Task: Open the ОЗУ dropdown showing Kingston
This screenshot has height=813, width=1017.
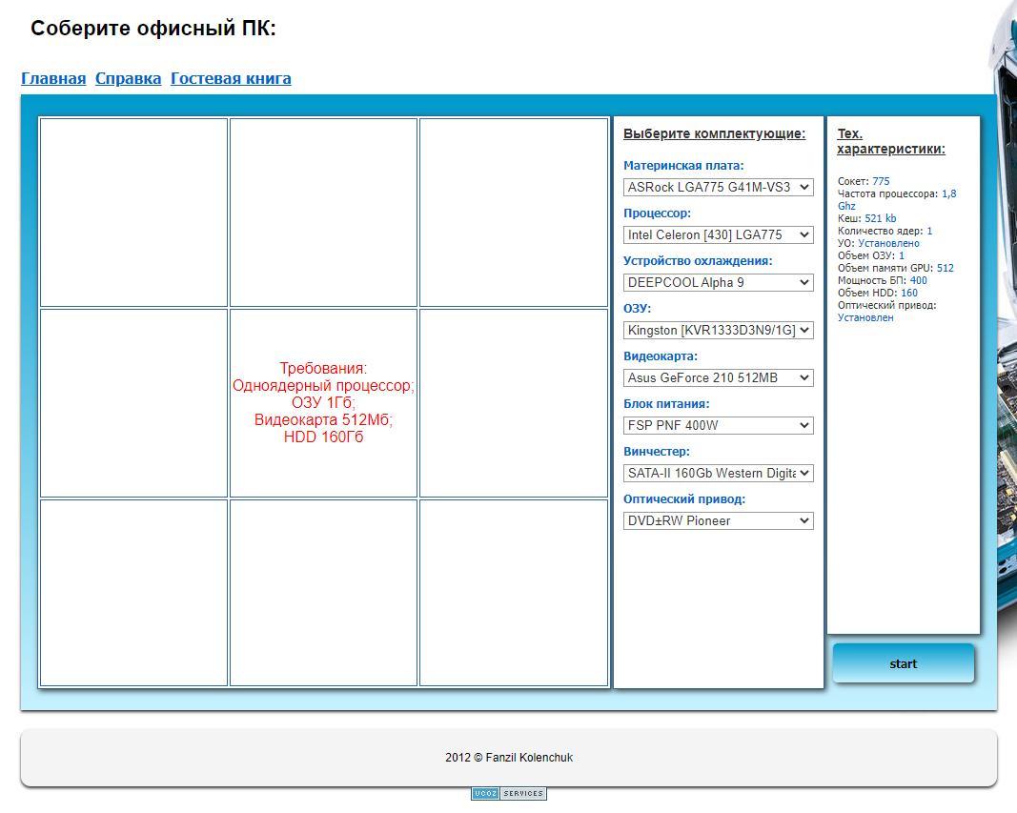Action: pos(718,330)
